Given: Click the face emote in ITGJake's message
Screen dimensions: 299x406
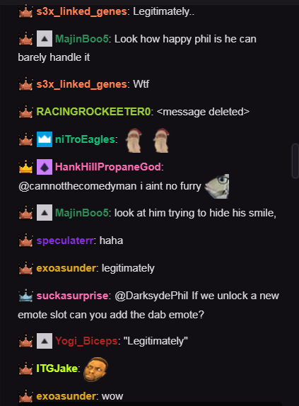Looking at the screenshot, I should pos(95,369).
